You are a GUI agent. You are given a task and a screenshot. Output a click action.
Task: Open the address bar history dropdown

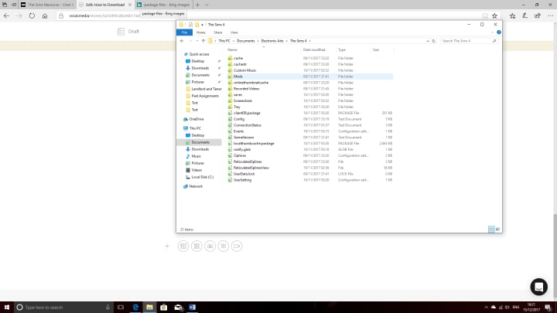point(428,41)
